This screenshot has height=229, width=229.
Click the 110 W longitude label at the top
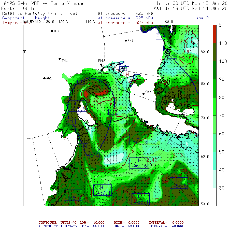pos(90,22)
